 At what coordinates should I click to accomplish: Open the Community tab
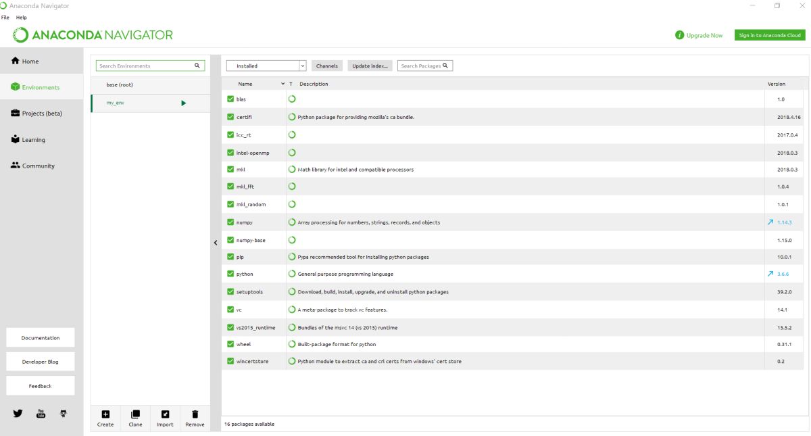(42, 166)
